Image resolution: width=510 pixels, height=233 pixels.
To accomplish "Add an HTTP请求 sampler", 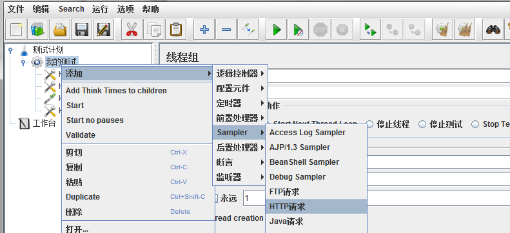I will pyautogui.click(x=317, y=207).
